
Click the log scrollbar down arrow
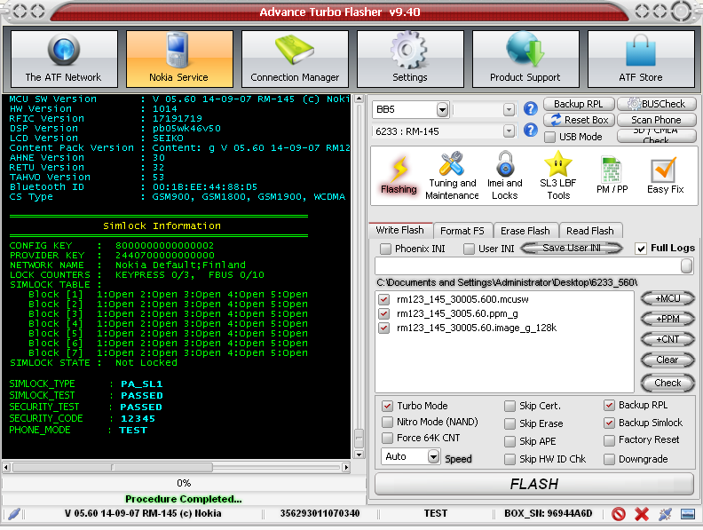tap(359, 455)
